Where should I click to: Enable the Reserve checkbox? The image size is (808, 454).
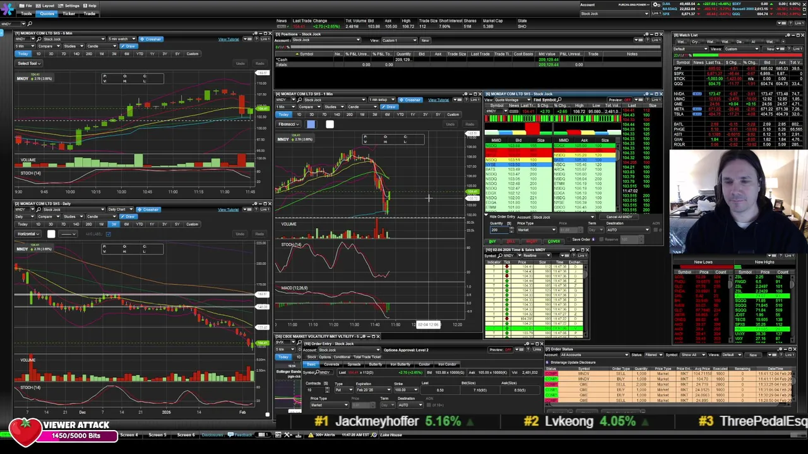pos(602,240)
